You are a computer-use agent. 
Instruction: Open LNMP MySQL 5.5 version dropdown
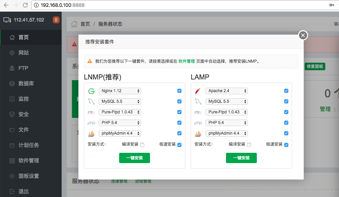(120, 101)
